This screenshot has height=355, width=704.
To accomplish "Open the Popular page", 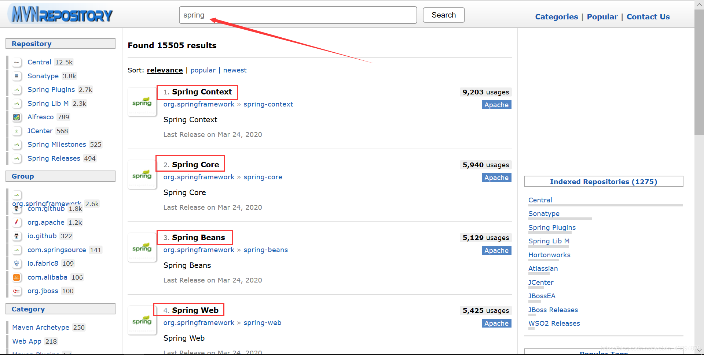I will (602, 17).
